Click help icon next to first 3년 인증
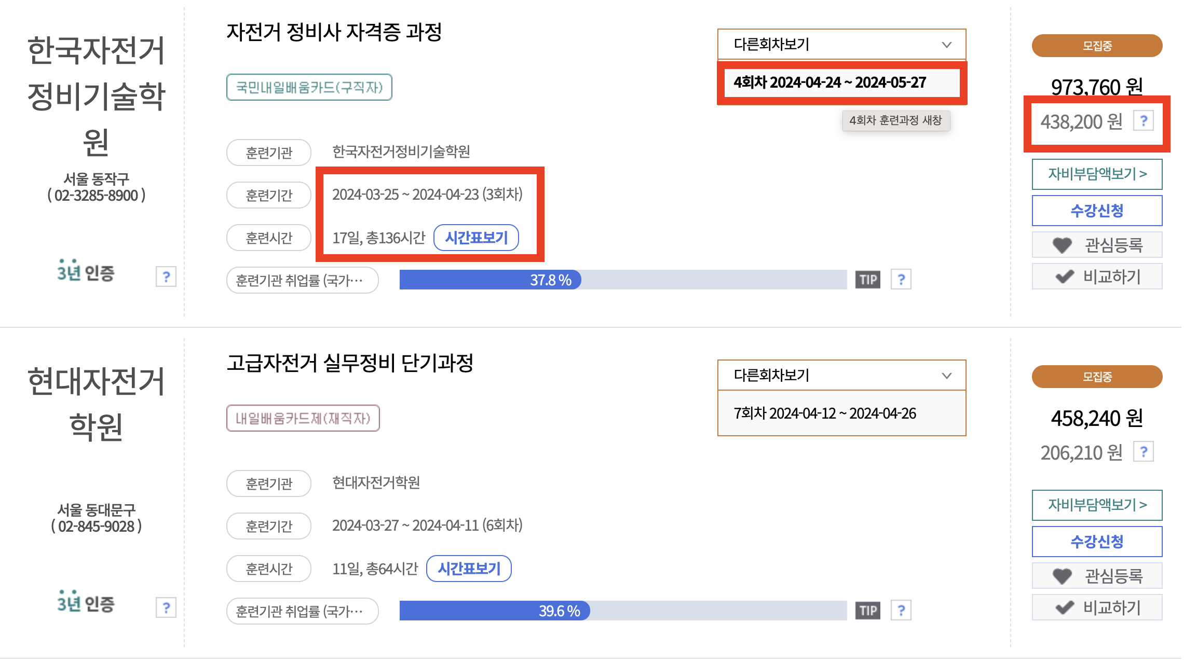The image size is (1197, 664). point(166,276)
